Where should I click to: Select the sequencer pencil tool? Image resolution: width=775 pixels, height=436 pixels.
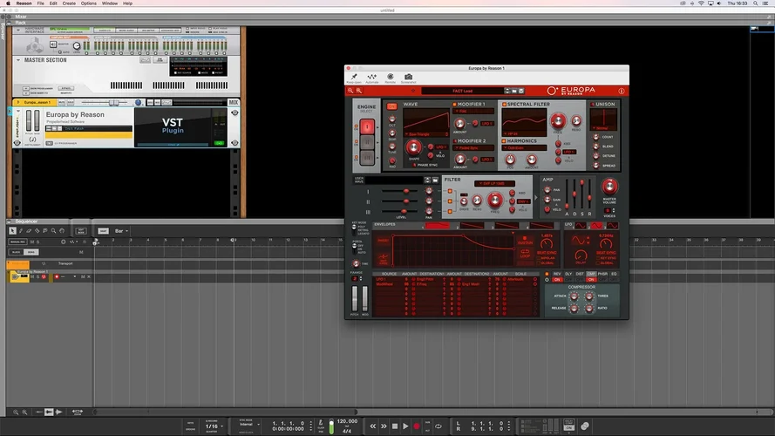[21, 231]
